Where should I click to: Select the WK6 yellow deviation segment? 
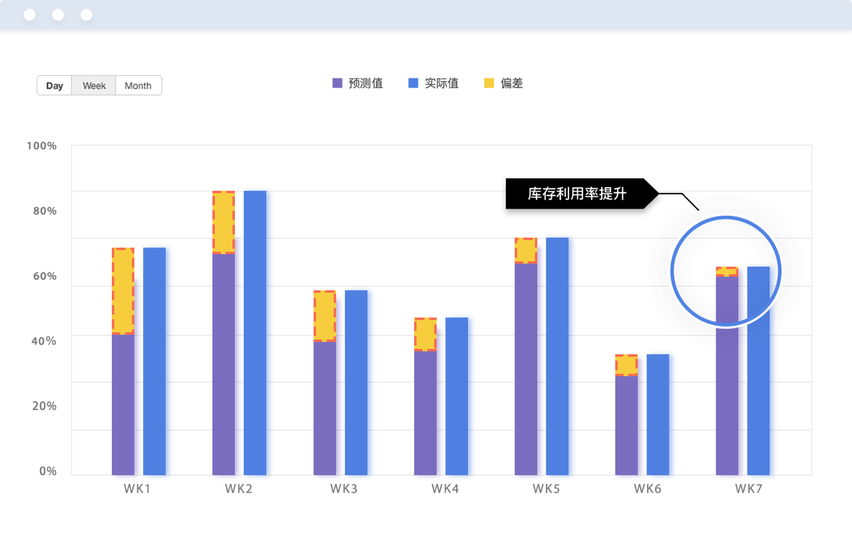[x=626, y=365]
